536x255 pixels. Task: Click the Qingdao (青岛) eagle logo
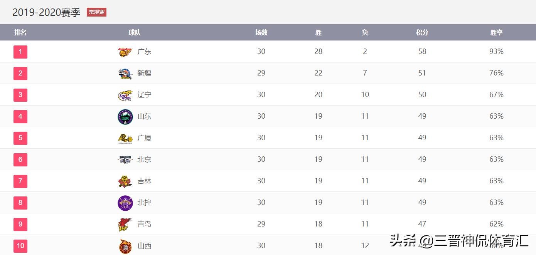125,224
